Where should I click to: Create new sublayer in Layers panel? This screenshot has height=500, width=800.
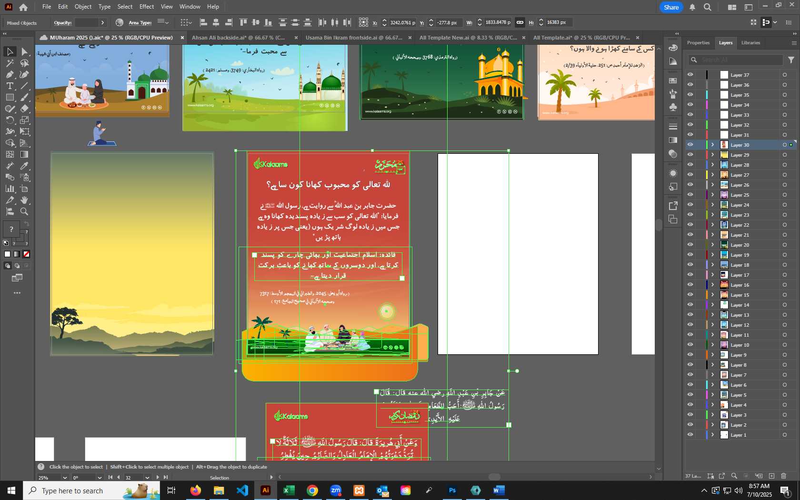pos(759,476)
